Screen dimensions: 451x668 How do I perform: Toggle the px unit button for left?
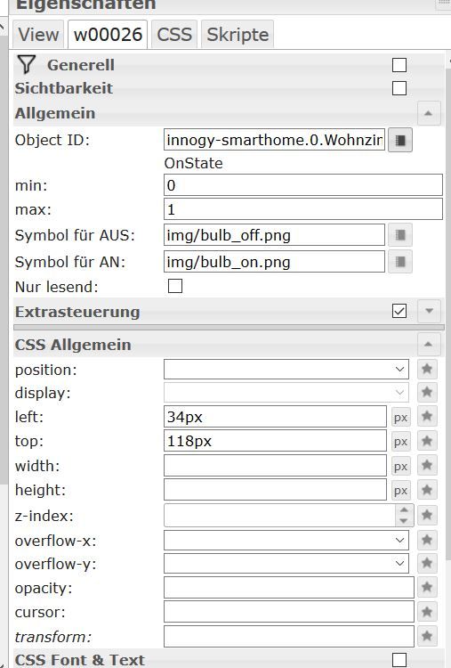click(x=401, y=418)
